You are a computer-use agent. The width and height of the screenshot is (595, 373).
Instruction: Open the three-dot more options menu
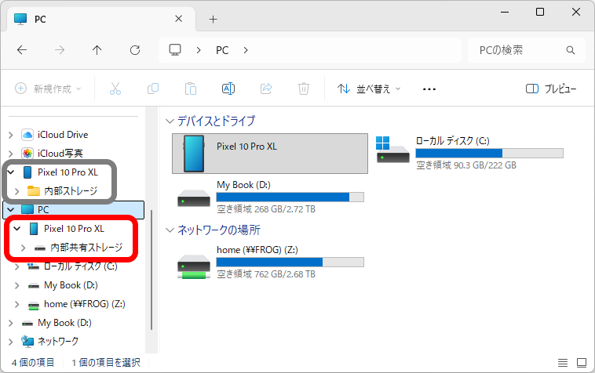pyautogui.click(x=429, y=89)
